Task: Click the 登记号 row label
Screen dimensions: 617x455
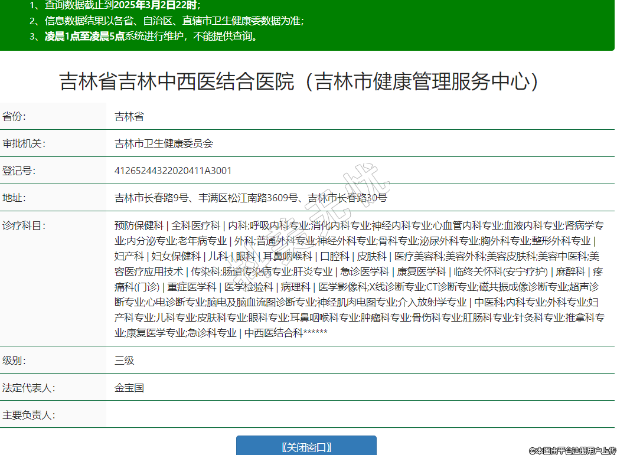Action: click(x=19, y=171)
